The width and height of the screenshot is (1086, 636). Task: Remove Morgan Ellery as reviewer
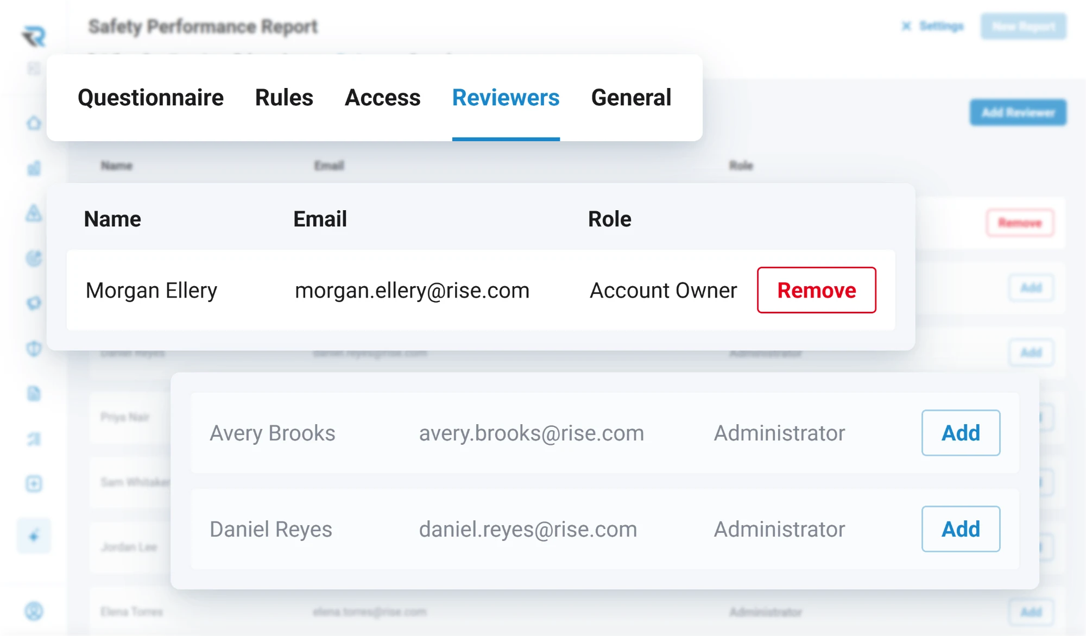pos(817,290)
